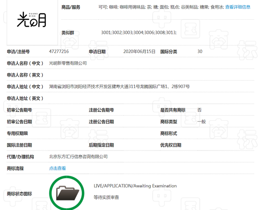
Task: Click the 商标状态图标 field label
Action: (x=19, y=194)
